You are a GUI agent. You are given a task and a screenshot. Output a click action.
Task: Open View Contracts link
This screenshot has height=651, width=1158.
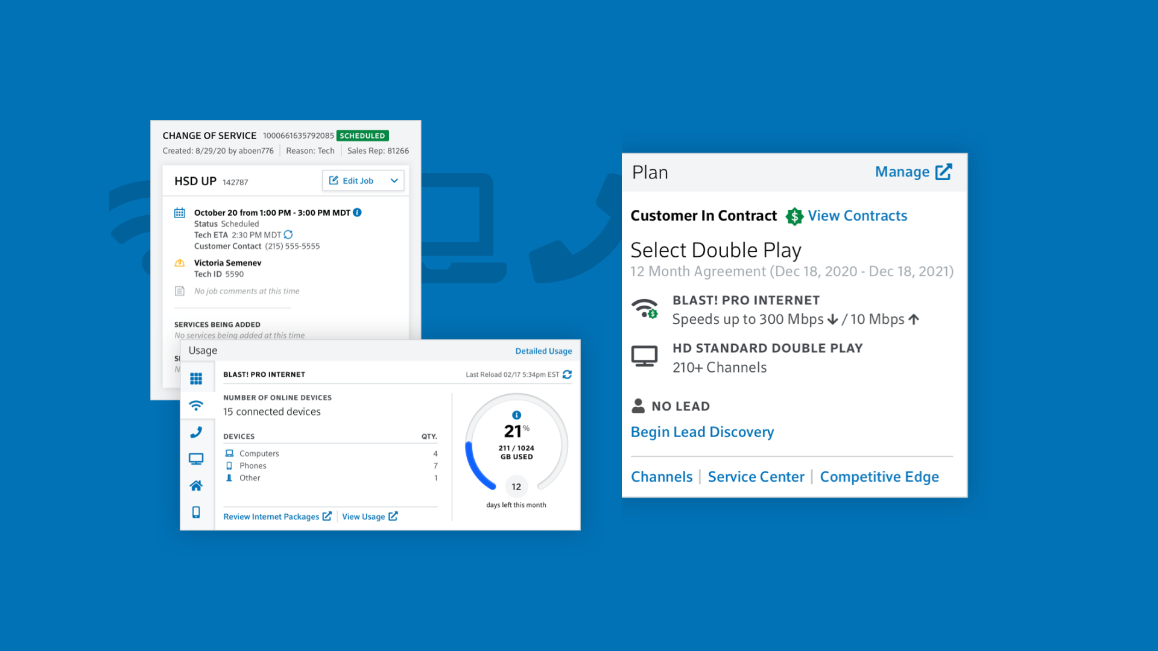click(858, 215)
